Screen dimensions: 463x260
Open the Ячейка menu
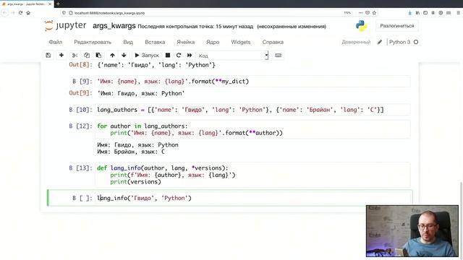(185, 42)
